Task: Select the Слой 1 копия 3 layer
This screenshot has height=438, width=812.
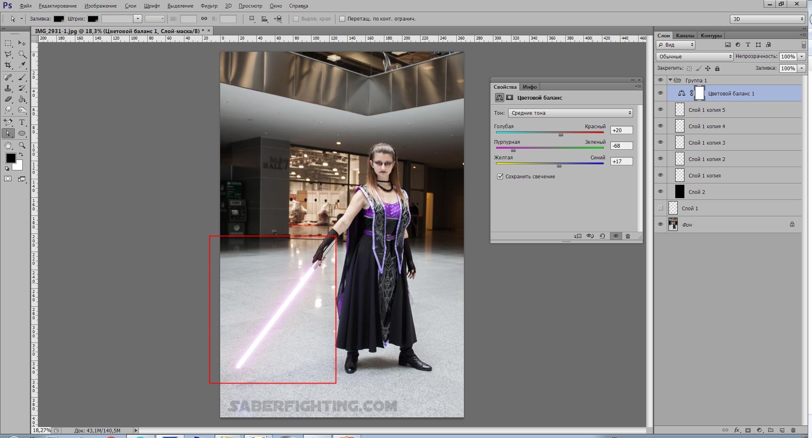Action: (707, 143)
